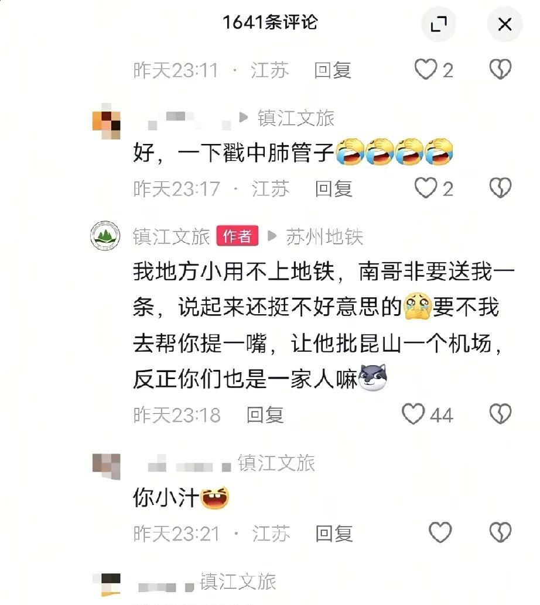Open blurred avatar of 23:17 commenter

click(106, 121)
